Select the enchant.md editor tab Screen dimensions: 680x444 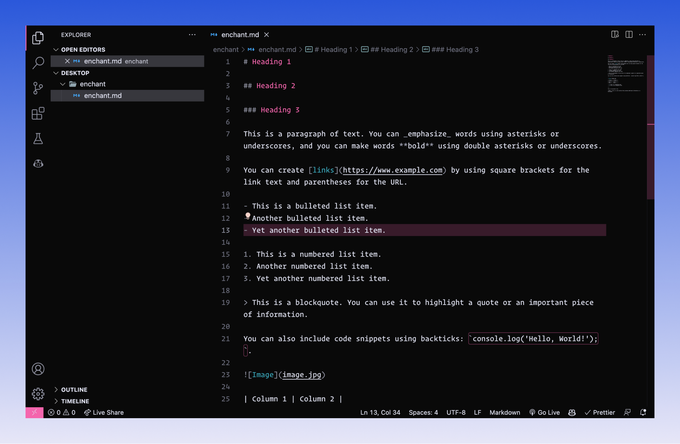coord(240,35)
